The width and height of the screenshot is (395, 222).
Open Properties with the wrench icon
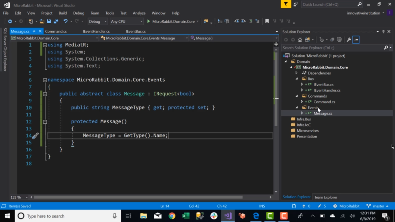click(x=349, y=40)
